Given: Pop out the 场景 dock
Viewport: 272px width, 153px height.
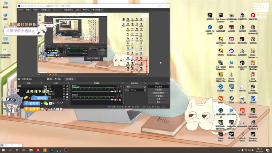Looking at the screenshot, I should coord(41,83).
